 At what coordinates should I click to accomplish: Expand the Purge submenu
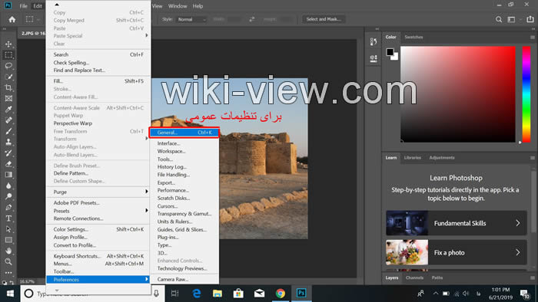click(98, 192)
